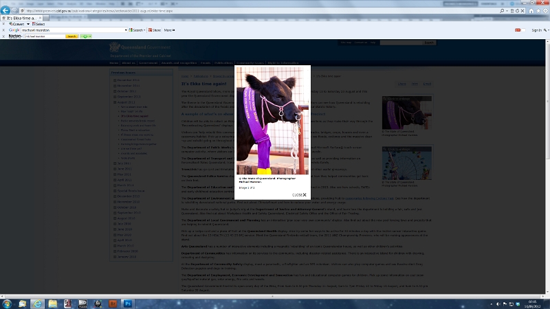Click the enlarged cow photo
Screen dimensions: 550x309
click(272, 121)
